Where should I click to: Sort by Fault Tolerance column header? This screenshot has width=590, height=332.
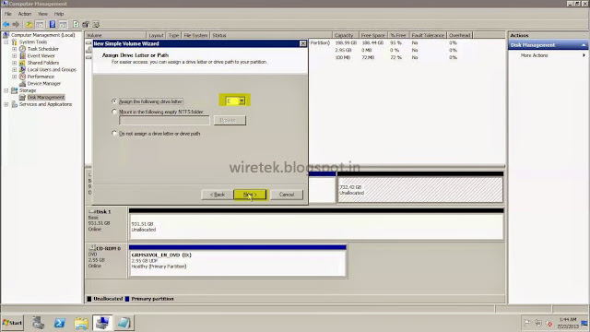pos(428,35)
